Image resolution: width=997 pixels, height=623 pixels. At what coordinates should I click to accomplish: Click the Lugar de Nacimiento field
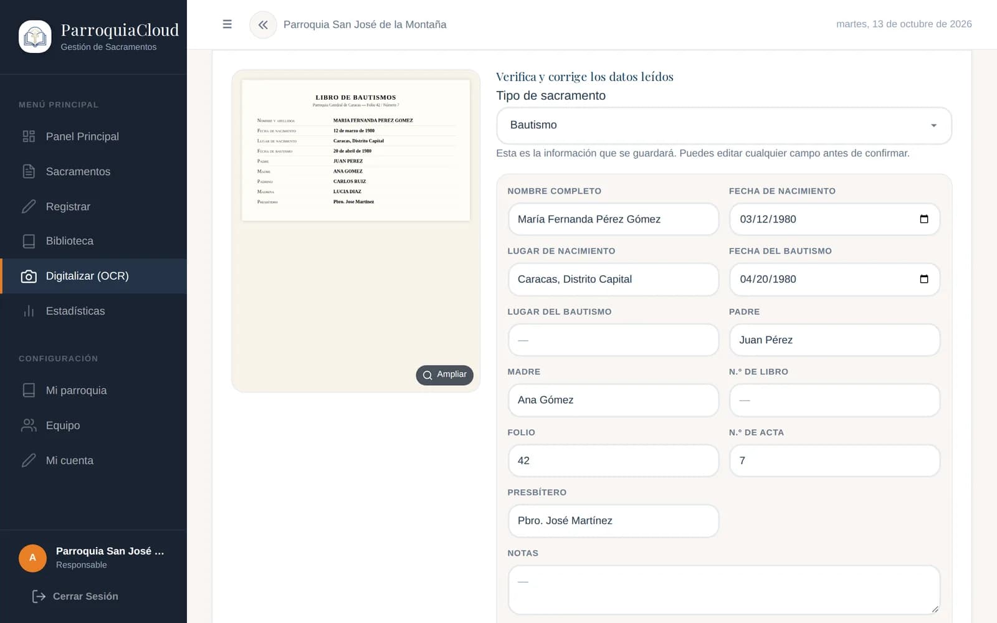(614, 279)
